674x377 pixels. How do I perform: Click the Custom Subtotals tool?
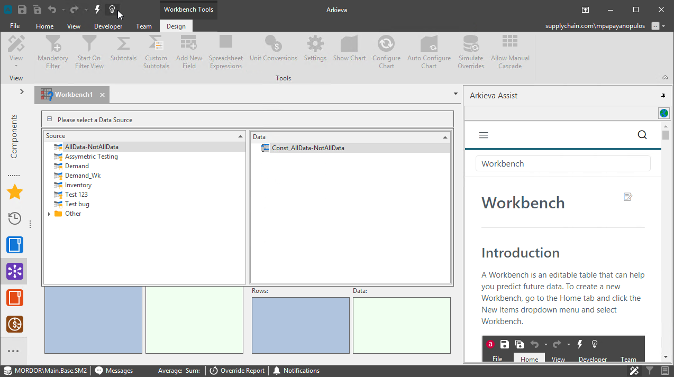click(156, 52)
